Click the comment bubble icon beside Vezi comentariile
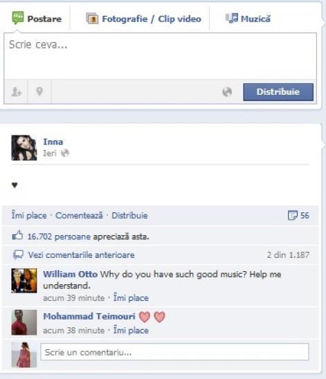The width and height of the screenshot is (326, 379). click(x=18, y=255)
